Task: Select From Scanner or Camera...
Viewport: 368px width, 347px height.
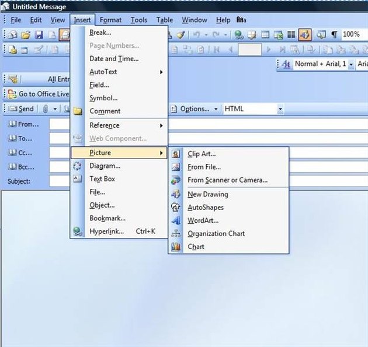Action: click(229, 180)
